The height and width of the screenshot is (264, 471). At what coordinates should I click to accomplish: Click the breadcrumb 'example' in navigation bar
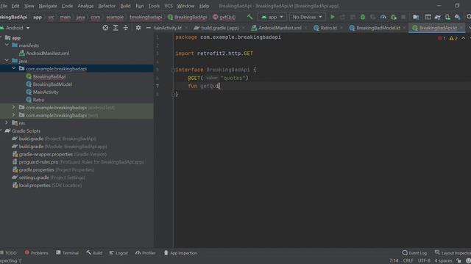115,17
